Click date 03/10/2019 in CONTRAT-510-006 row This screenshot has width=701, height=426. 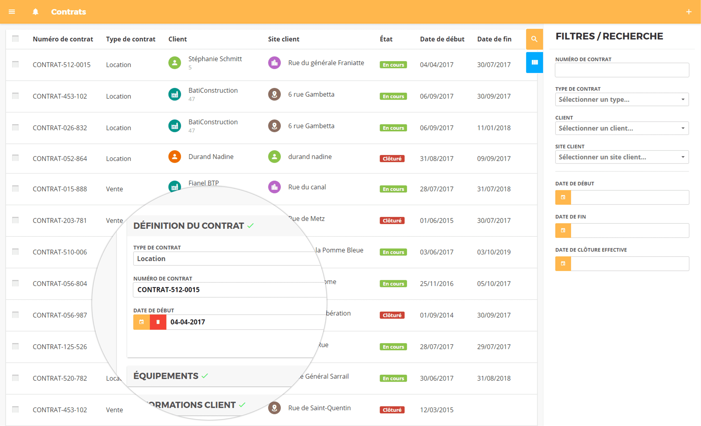pos(494,252)
